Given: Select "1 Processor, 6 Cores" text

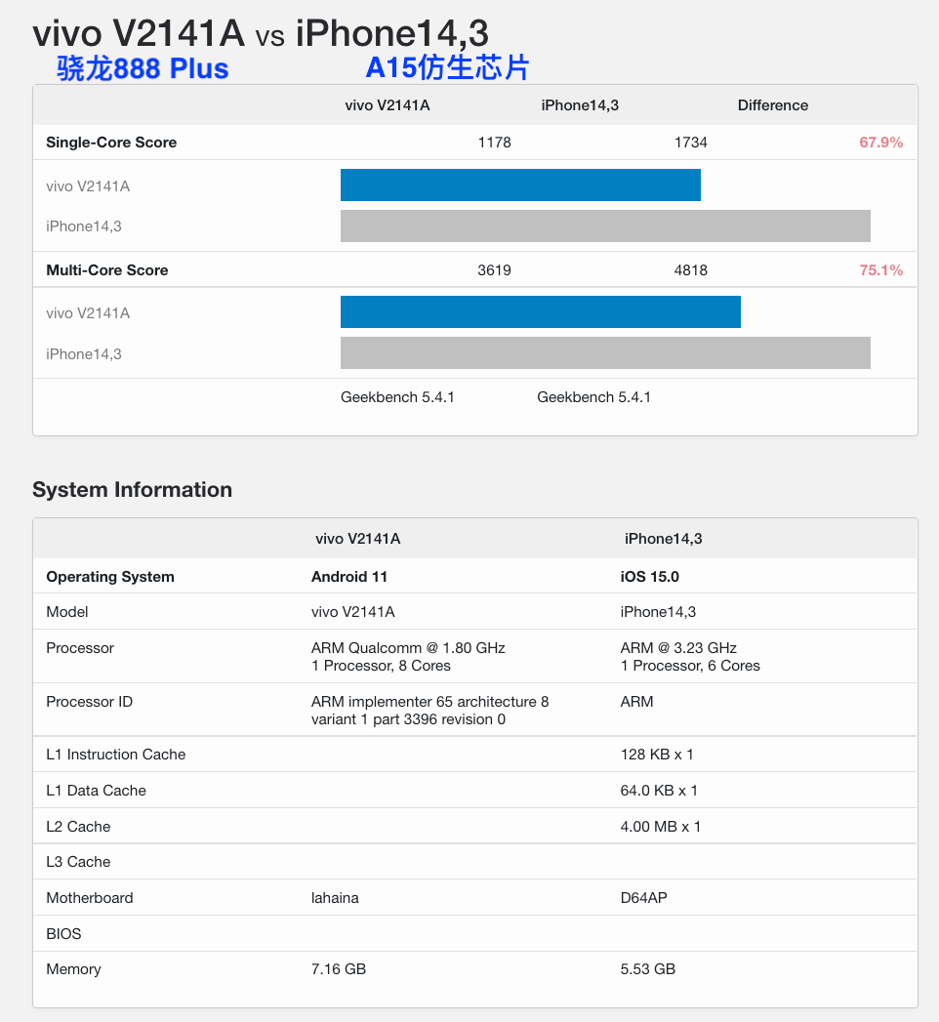Looking at the screenshot, I should click(x=690, y=666).
